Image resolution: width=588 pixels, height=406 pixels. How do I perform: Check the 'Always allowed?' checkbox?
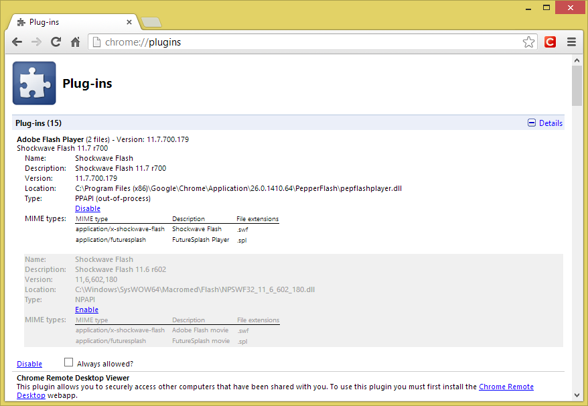click(68, 362)
